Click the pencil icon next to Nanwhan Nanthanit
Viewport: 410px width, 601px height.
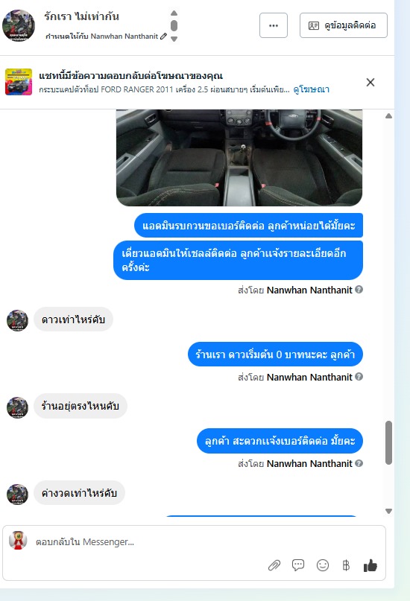164,36
